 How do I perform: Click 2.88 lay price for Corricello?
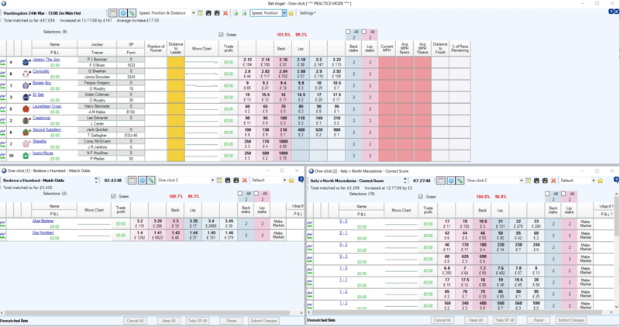(301, 74)
